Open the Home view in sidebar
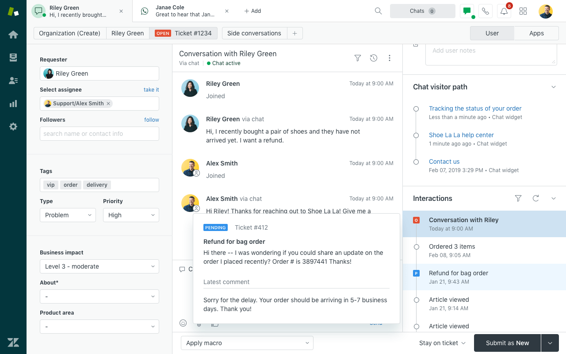The height and width of the screenshot is (354, 566). [x=13, y=35]
